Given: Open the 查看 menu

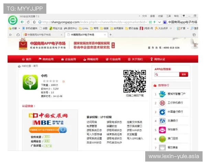Looking at the screenshot, I should point(152,16).
